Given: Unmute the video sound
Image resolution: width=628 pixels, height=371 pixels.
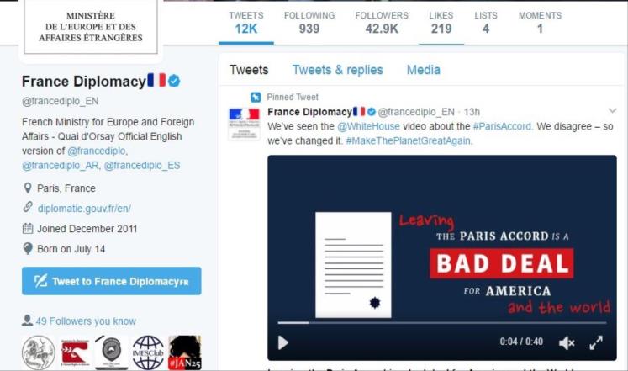Looking at the screenshot, I should click(x=567, y=342).
